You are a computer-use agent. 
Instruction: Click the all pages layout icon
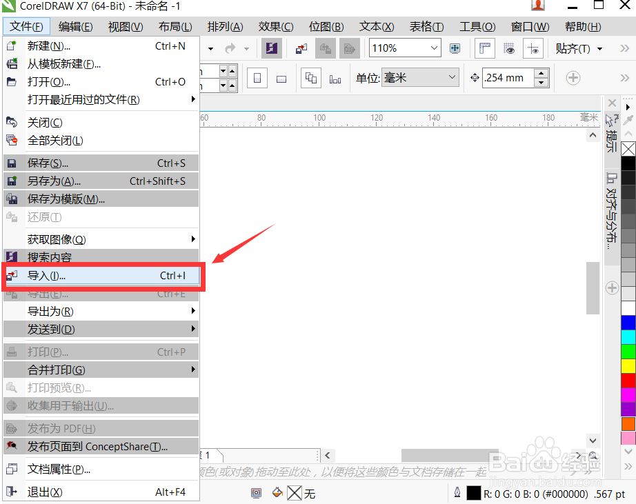[x=311, y=78]
